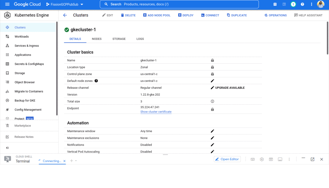Click info icon in Total size row
This screenshot has height=188, width=329.
pos(212,101)
